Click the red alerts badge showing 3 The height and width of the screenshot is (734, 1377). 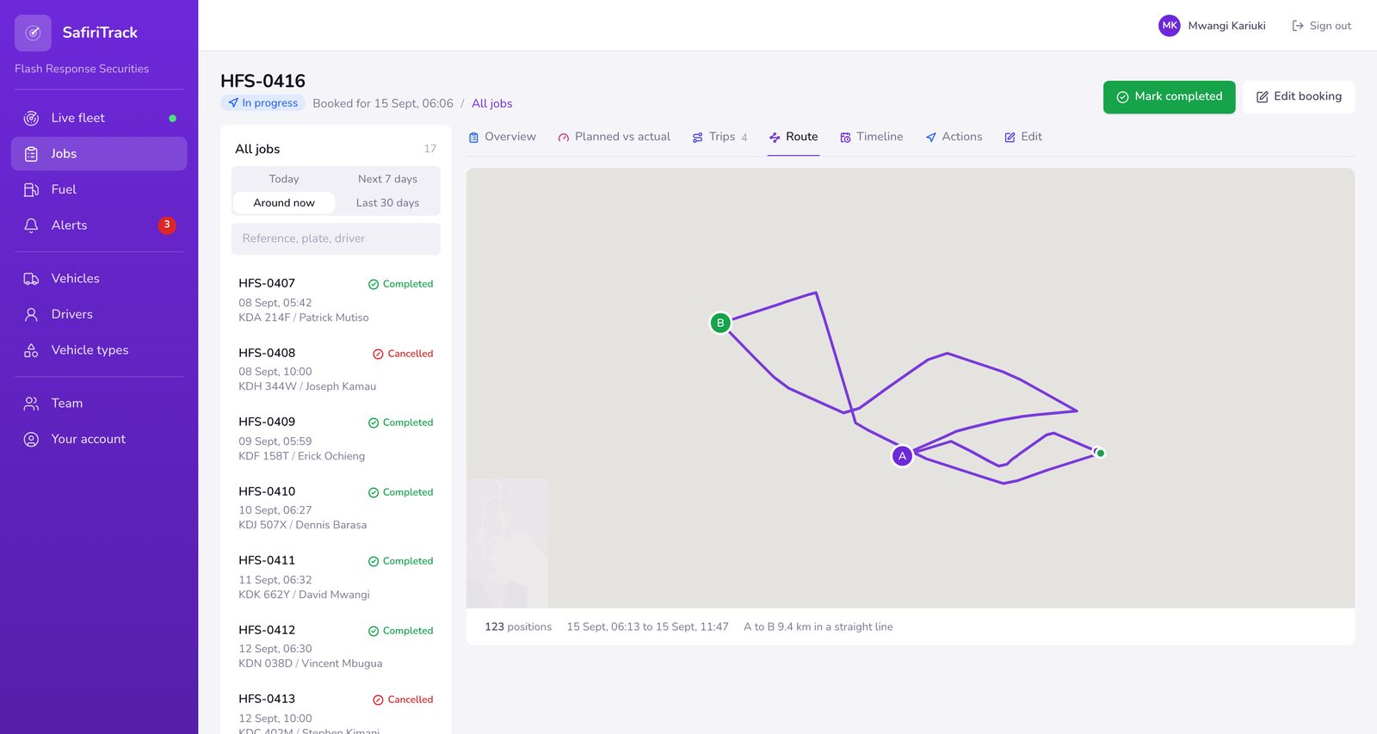click(167, 225)
